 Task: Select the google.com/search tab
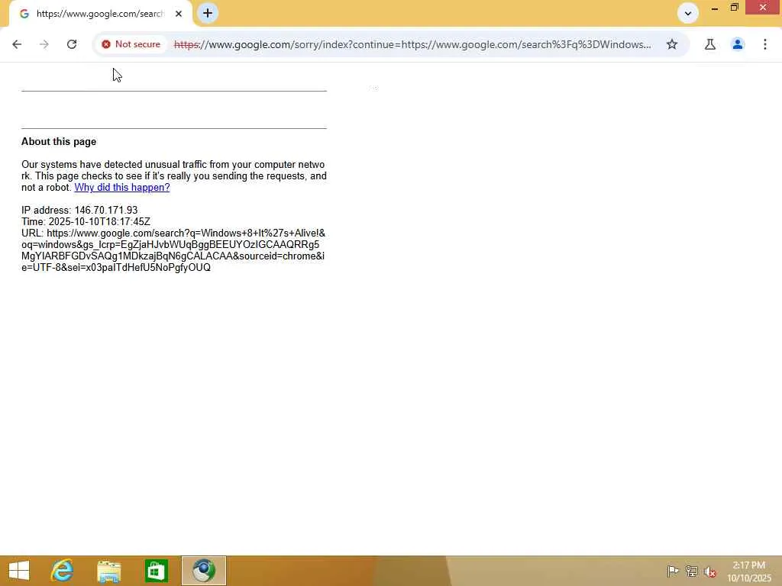100,14
